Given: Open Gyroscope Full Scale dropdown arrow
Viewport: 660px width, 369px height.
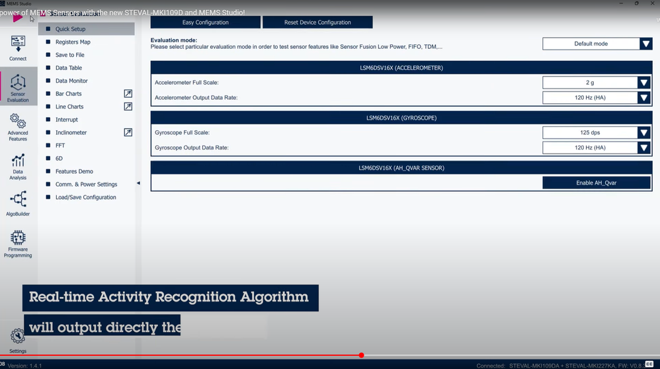Looking at the screenshot, I should (x=644, y=132).
